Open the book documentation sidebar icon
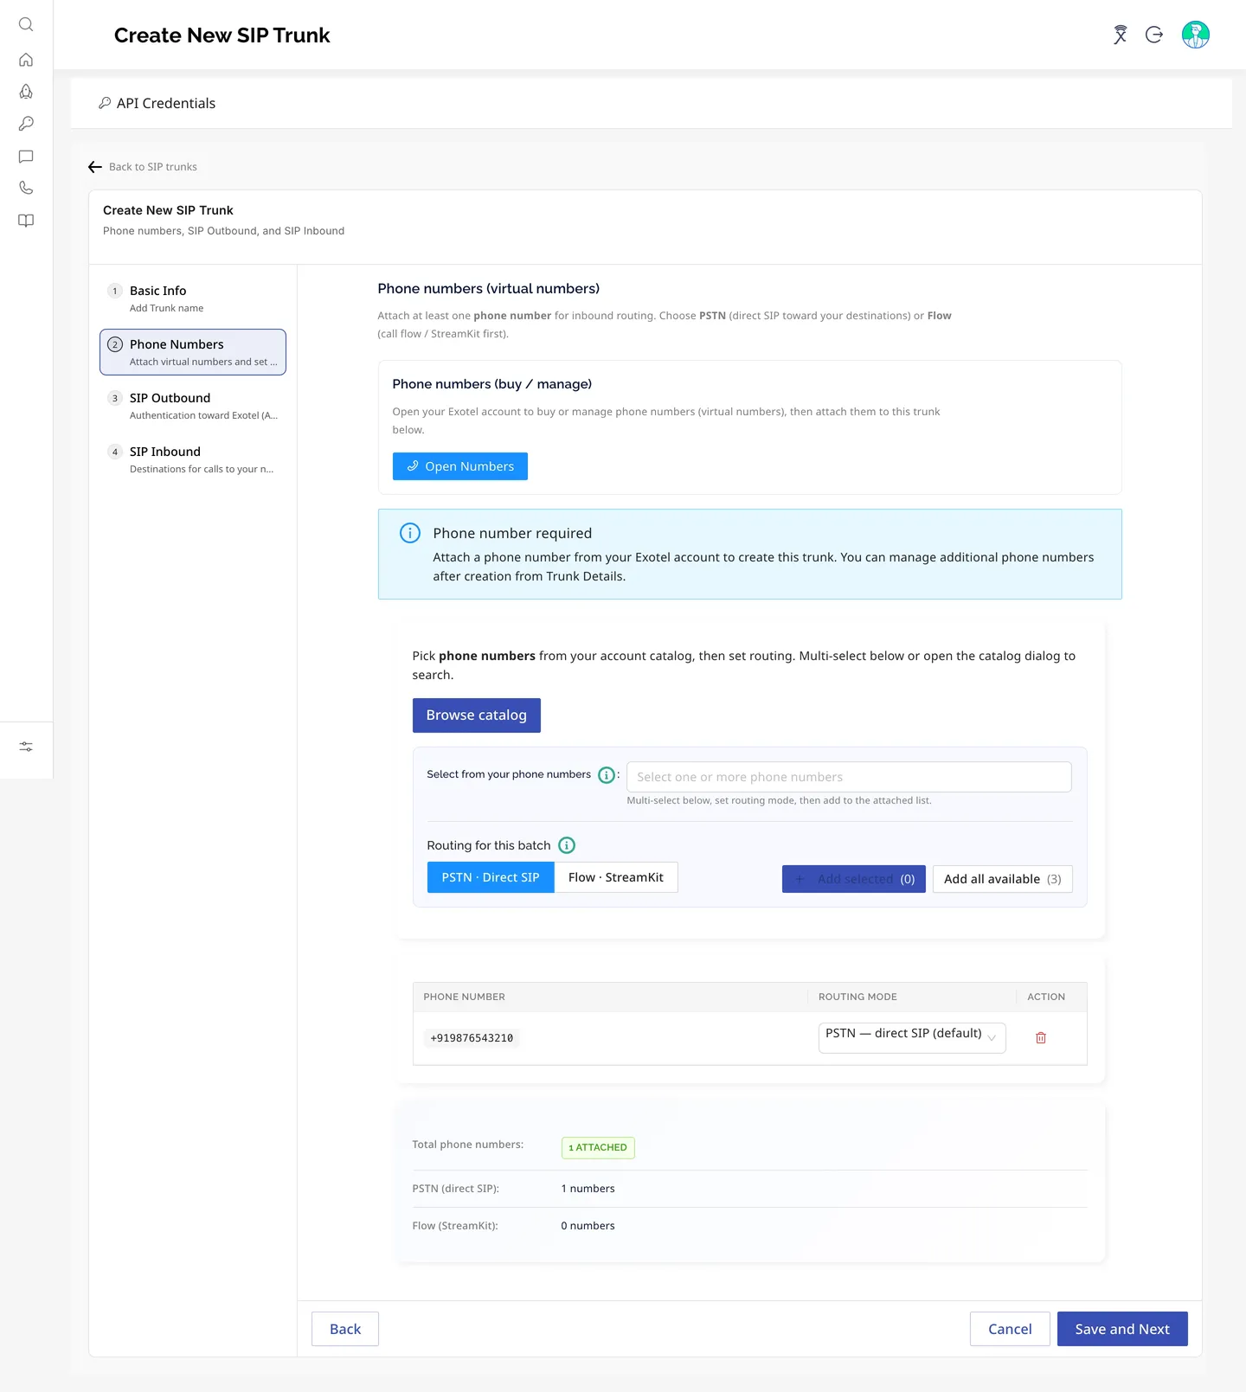 (26, 221)
